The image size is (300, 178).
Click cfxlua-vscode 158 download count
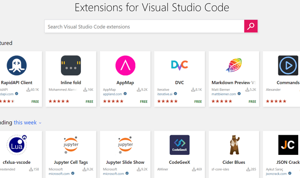tap(34, 169)
